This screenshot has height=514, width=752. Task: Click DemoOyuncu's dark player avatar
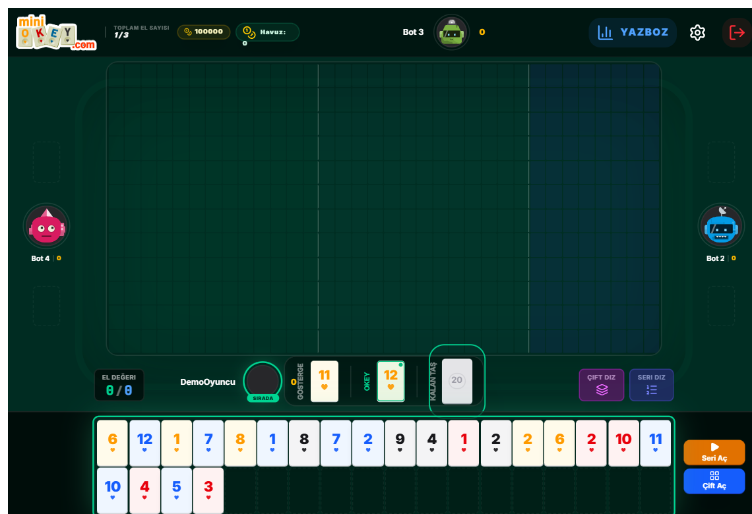point(263,381)
